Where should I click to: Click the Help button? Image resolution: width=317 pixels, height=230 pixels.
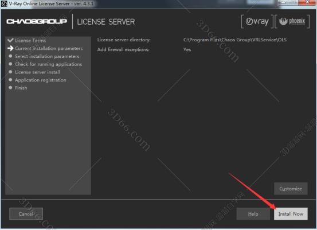(253, 214)
